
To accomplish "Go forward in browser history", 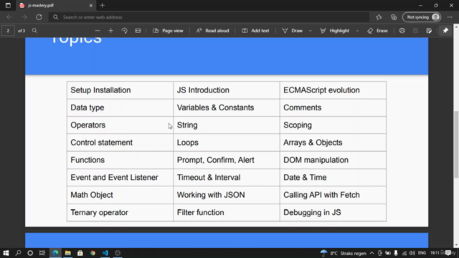I will tap(24, 17).
